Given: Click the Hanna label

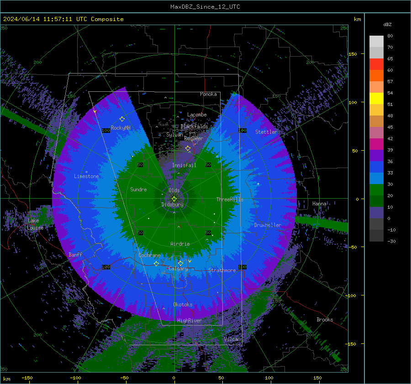Looking at the screenshot, I should point(319,203).
